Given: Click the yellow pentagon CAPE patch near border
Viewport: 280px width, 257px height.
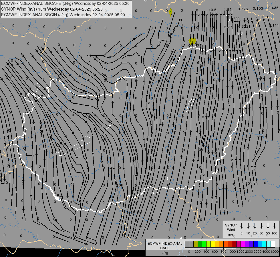Looking at the screenshot, I should pyautogui.click(x=192, y=41).
